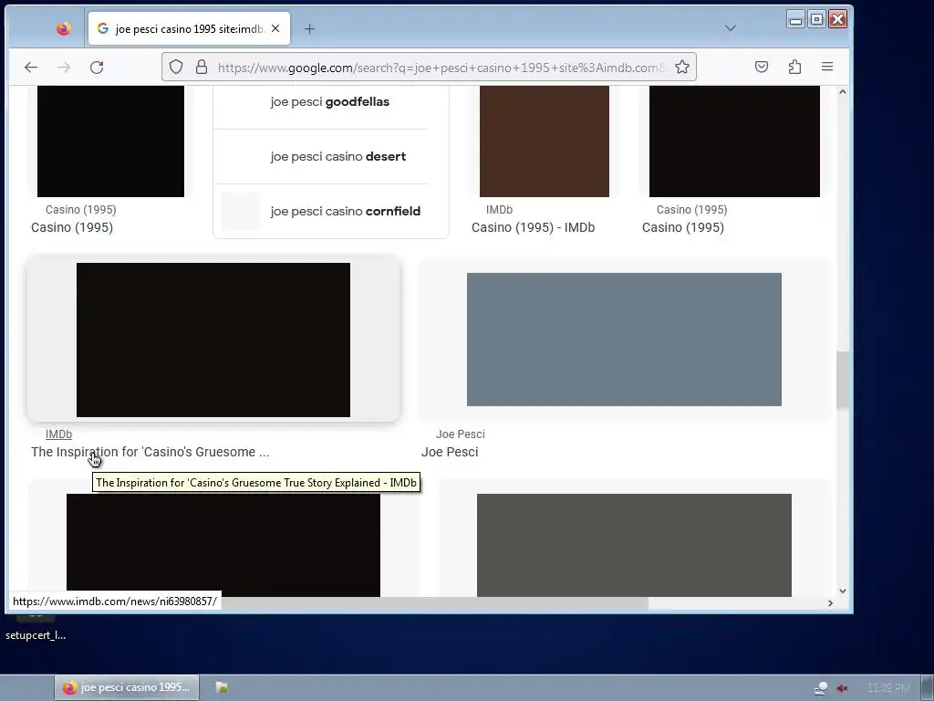Close the joe pesci casino tab
934x701 pixels.
275,28
